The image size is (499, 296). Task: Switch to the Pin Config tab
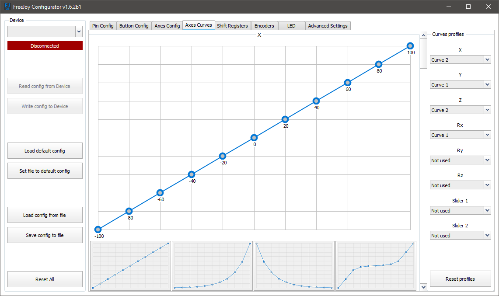(103, 26)
